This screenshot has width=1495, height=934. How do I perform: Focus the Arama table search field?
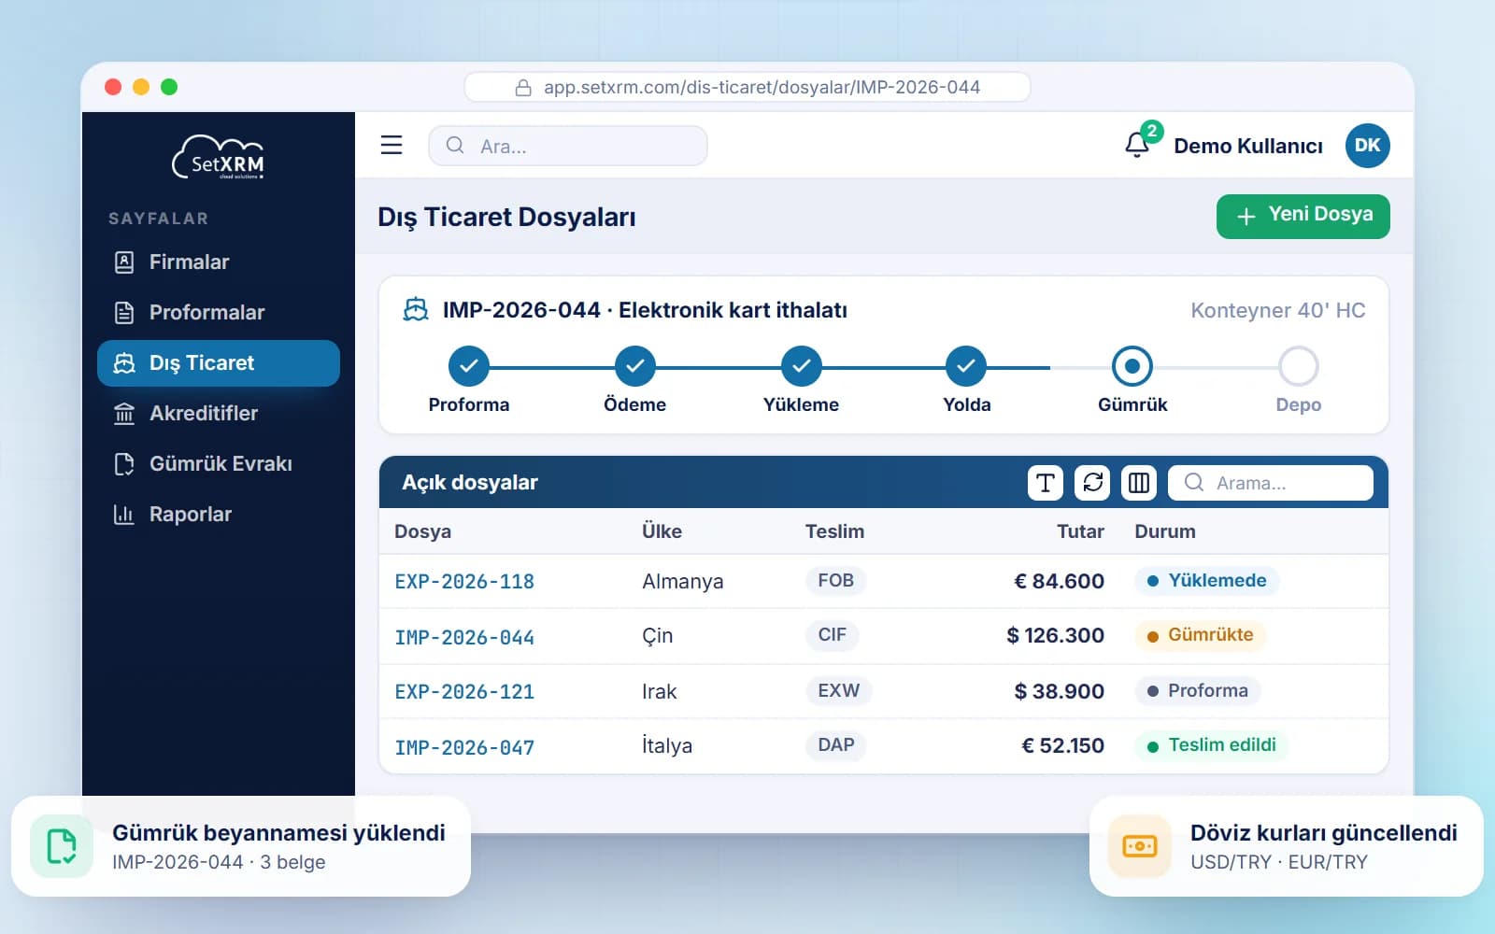click(x=1271, y=483)
